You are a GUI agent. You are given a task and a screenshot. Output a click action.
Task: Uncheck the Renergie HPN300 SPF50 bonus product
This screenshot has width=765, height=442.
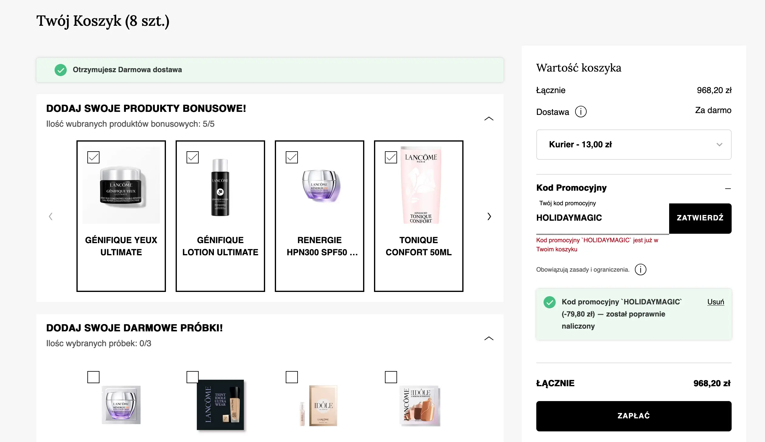(292, 157)
